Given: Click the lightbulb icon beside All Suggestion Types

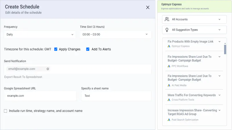Looking at the screenshot, I should point(167,30).
